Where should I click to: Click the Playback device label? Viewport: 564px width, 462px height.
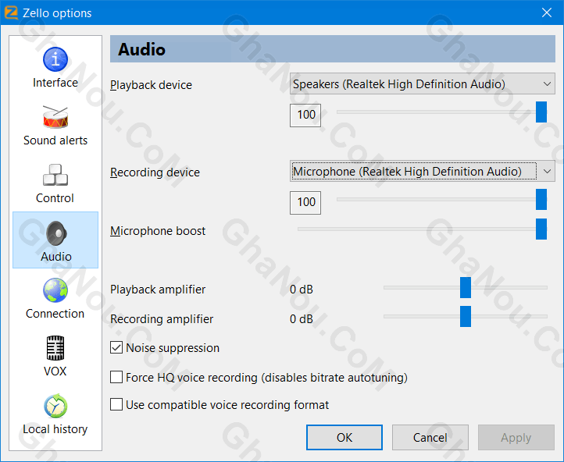point(151,85)
